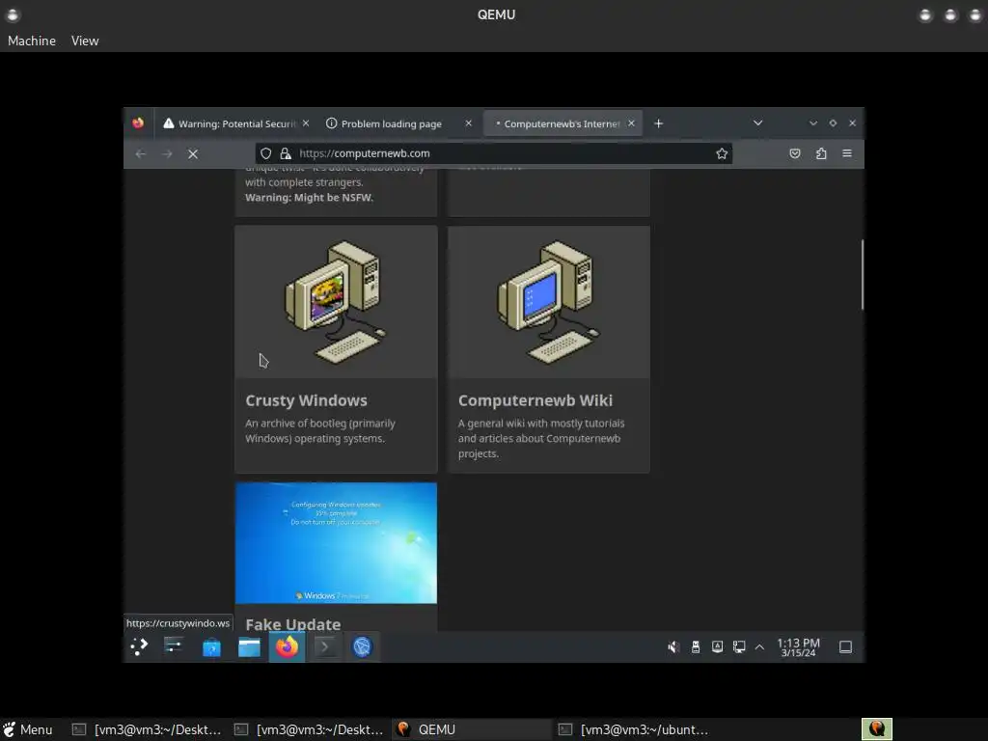Stop loading the page
This screenshot has width=988, height=741.
click(193, 153)
